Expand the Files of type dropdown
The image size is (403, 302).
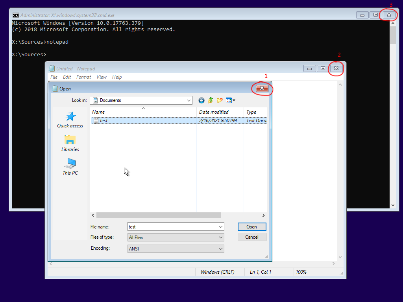tap(221, 237)
